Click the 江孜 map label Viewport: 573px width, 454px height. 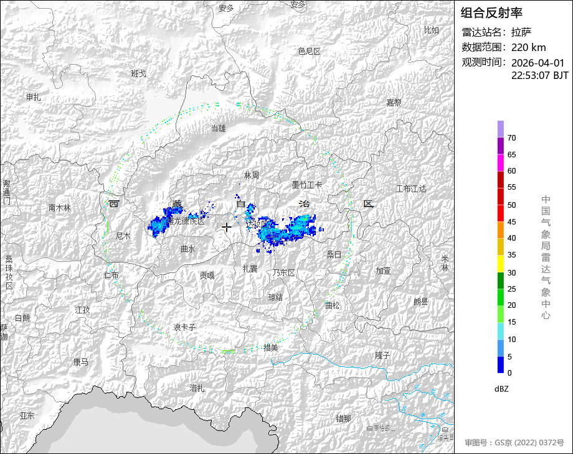[x=82, y=310]
